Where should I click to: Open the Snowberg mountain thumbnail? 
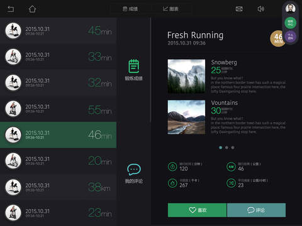click(x=186, y=76)
